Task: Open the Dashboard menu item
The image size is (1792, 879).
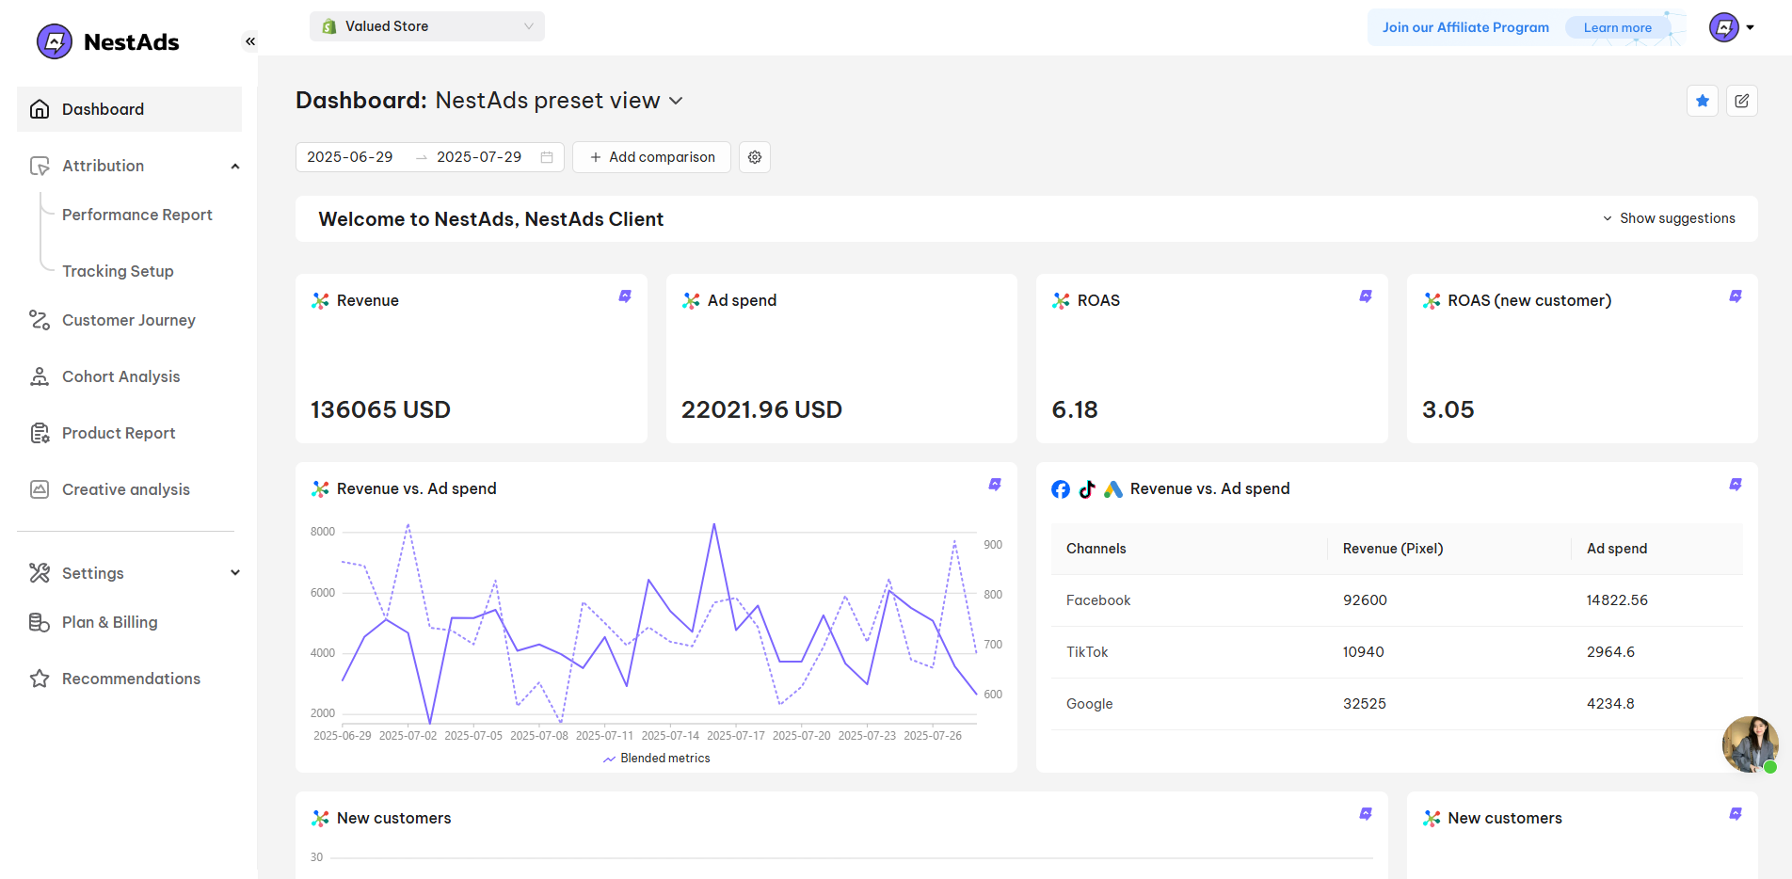Action: pos(130,109)
